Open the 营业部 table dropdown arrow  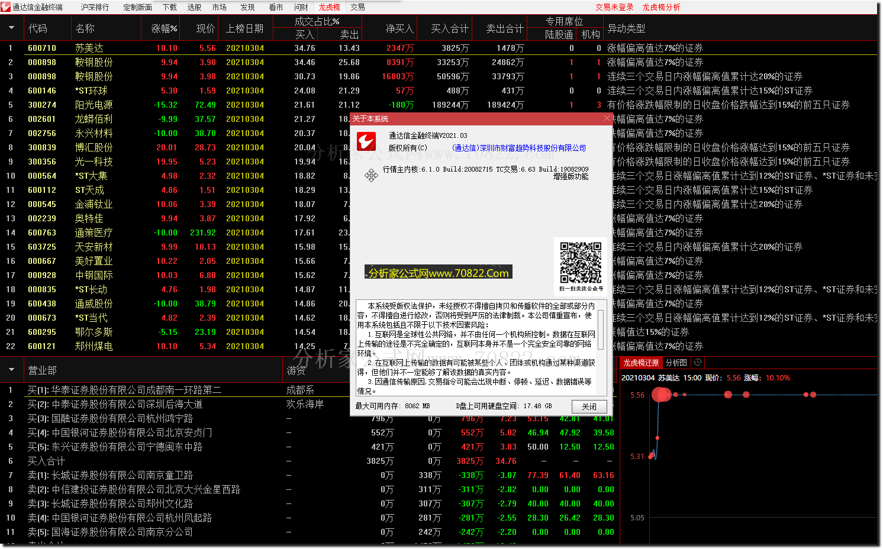tap(11, 370)
